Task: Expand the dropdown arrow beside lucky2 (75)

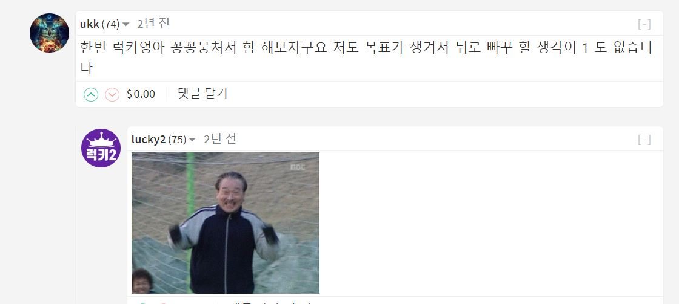Action: point(192,140)
